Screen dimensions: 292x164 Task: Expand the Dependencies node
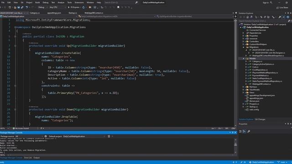pos(243,33)
